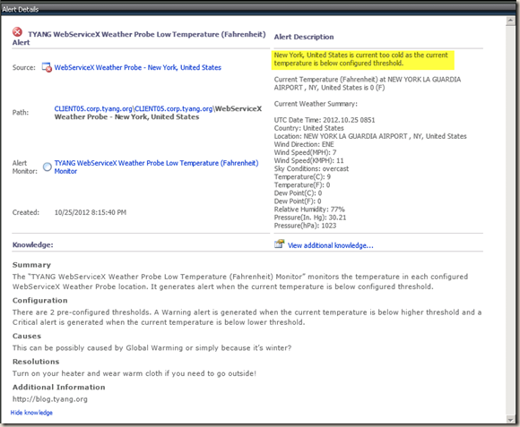Viewport: 520px width, 427px height.
Task: Click the additional knowledge icon
Action: [279, 244]
